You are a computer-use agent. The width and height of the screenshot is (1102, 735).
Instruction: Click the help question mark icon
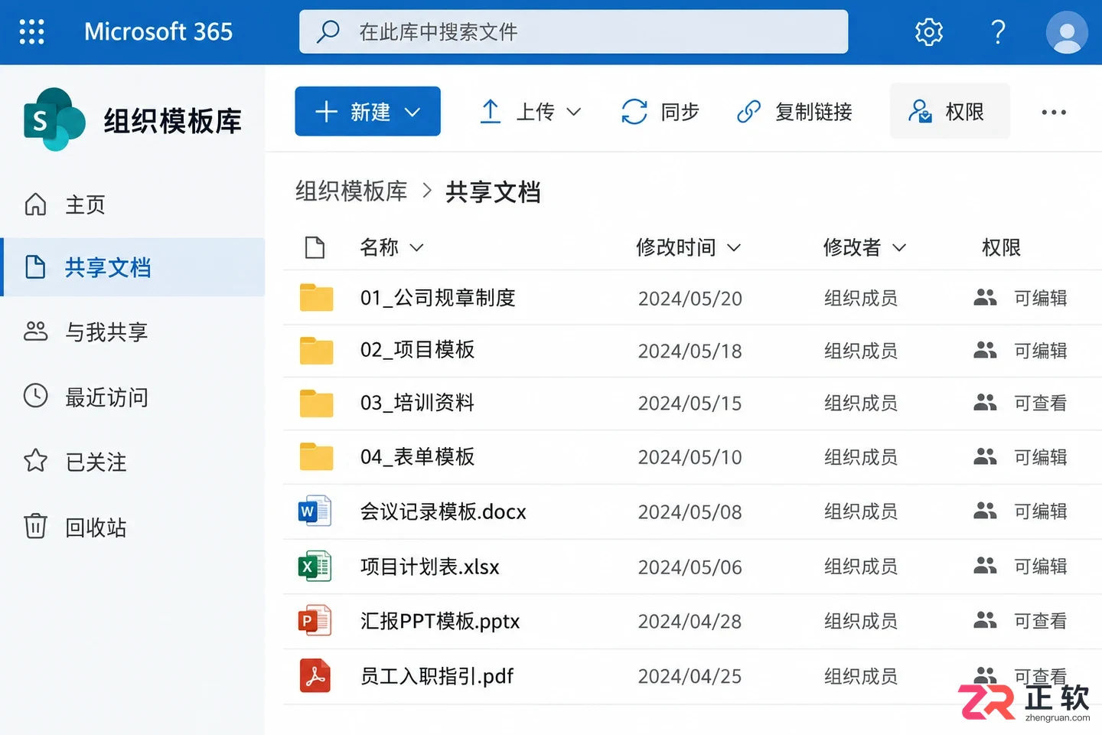click(998, 31)
